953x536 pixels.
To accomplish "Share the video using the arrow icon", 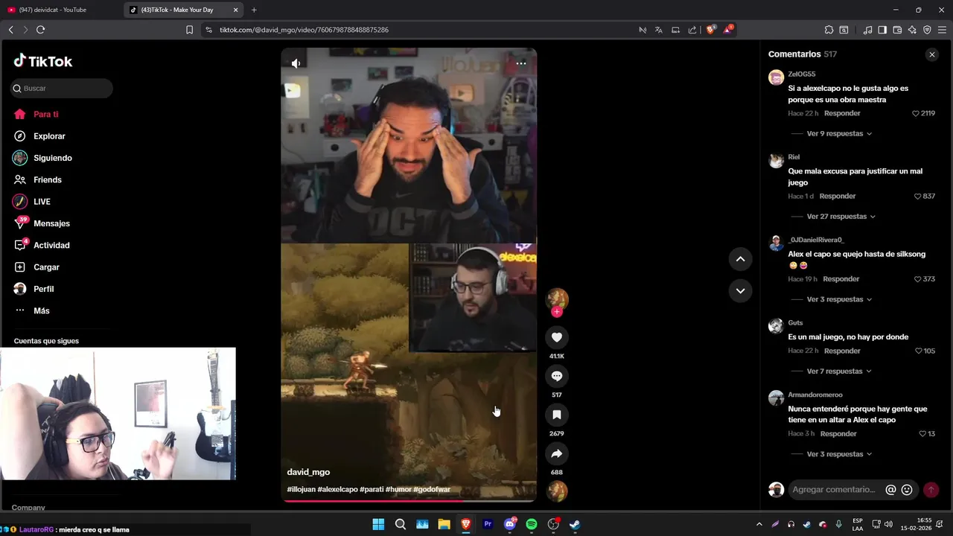I will (x=557, y=453).
